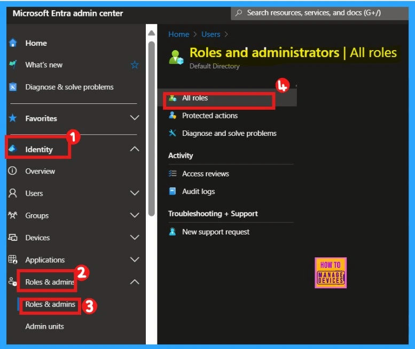Expand the Devices section chevron
415x349 pixels.
pyautogui.click(x=135, y=237)
